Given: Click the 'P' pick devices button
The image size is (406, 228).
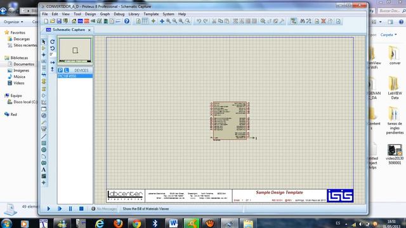Looking at the screenshot, I should [x=60, y=70].
